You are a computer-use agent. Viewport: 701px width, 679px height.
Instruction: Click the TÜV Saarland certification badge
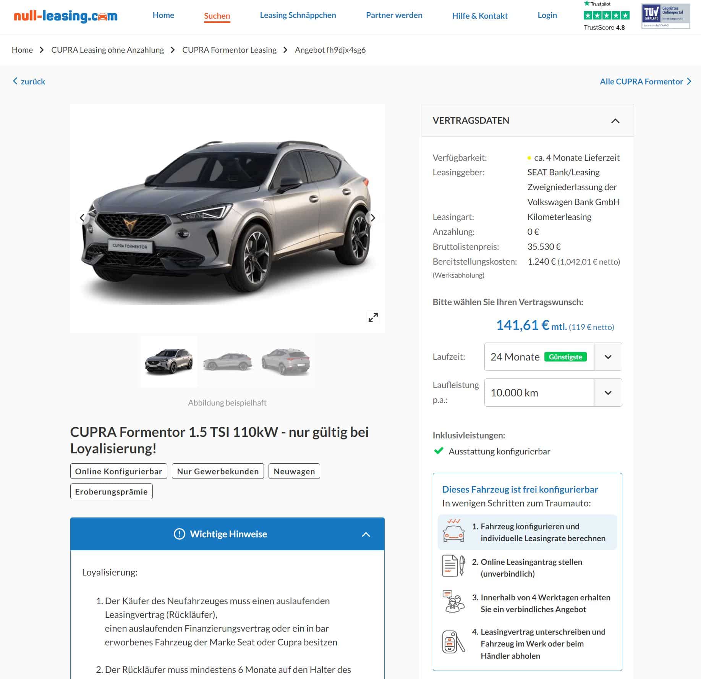pos(665,16)
